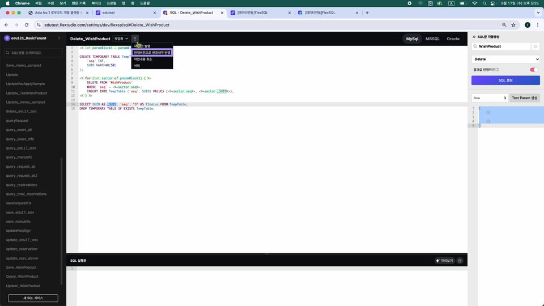Screen dimensions: 544x306
Task: Click the sidebar list scrollbar
Action: pos(61,221)
